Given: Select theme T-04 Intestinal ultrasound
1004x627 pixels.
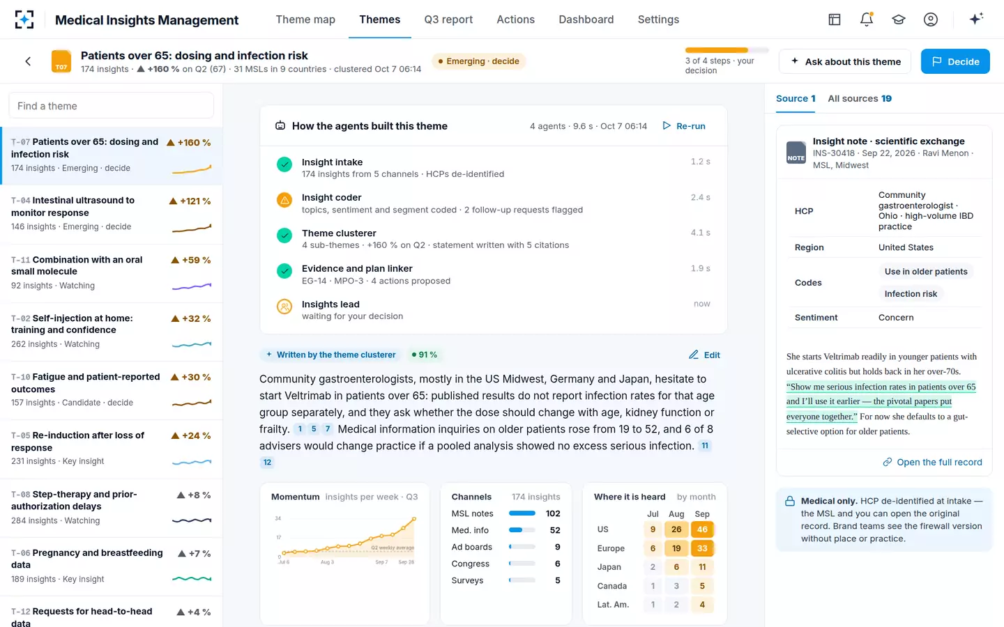Looking at the screenshot, I should (x=111, y=215).
